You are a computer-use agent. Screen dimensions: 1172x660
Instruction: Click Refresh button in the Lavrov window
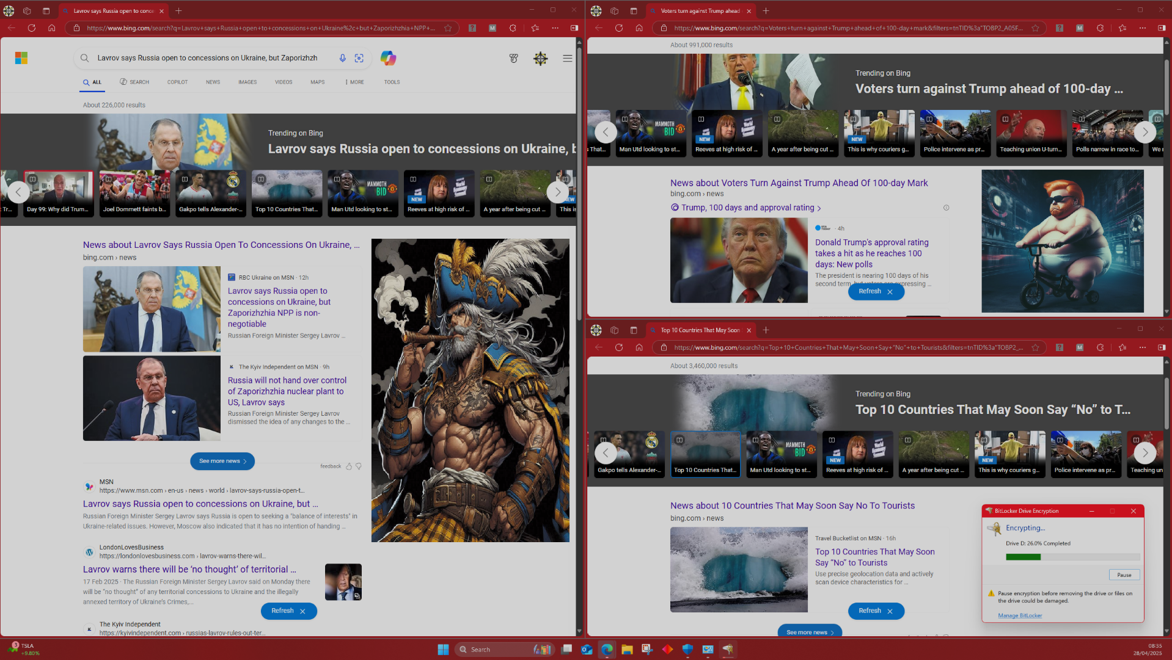(x=282, y=611)
